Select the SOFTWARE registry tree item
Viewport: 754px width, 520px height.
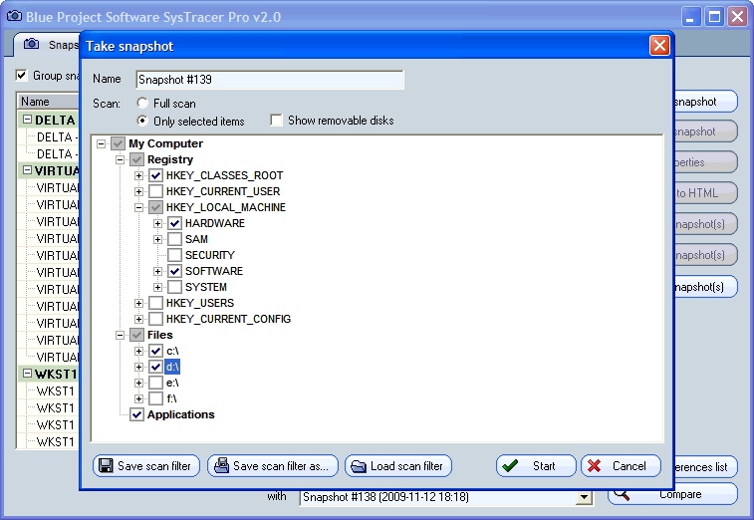(x=213, y=271)
